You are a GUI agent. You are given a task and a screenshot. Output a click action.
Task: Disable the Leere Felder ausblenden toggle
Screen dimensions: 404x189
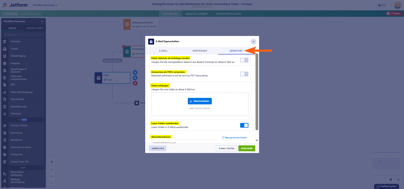[x=244, y=125]
